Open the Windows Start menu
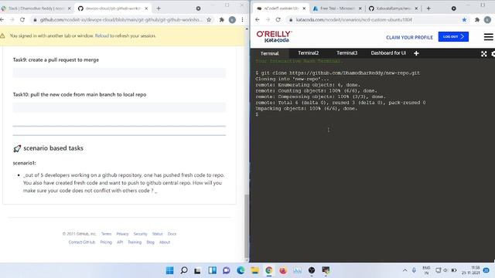Screen dimensions: 495x278 169,270
